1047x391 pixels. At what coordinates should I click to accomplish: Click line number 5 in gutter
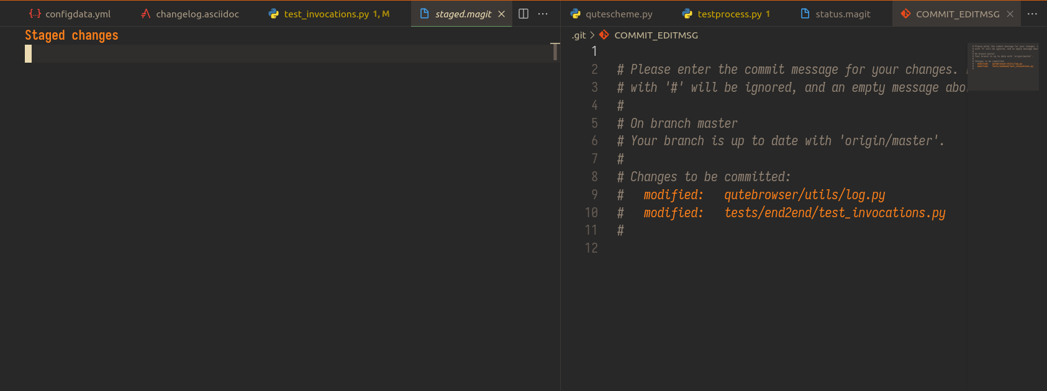coord(594,124)
